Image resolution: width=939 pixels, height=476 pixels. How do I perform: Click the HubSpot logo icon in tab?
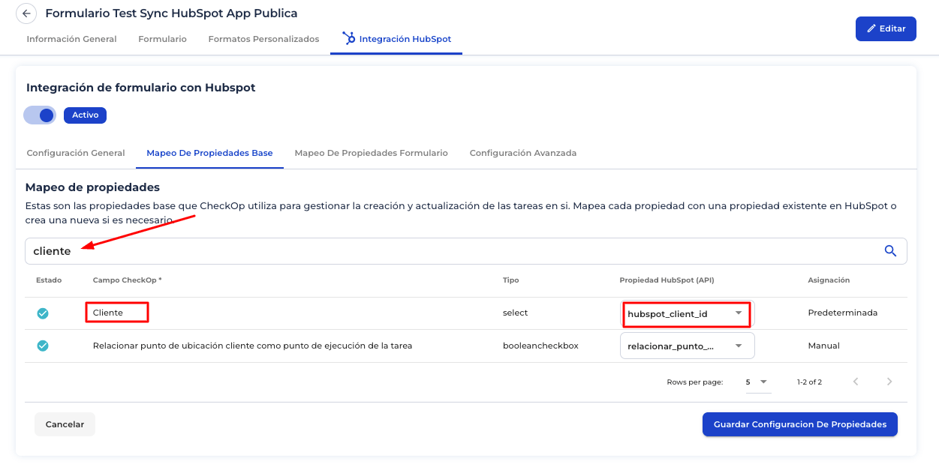(x=348, y=38)
